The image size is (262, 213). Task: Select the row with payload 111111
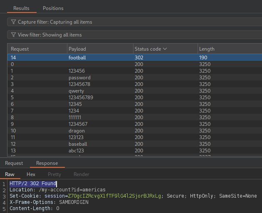tap(135, 118)
